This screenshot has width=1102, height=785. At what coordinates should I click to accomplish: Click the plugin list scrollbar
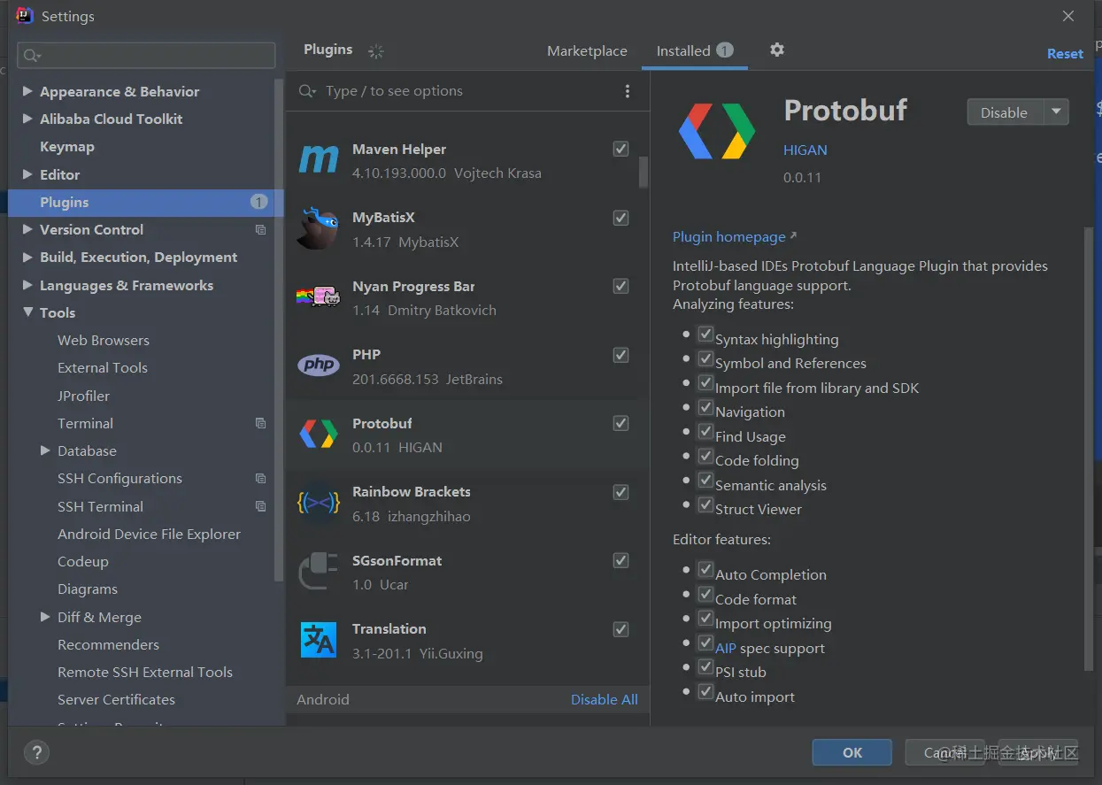click(x=643, y=173)
